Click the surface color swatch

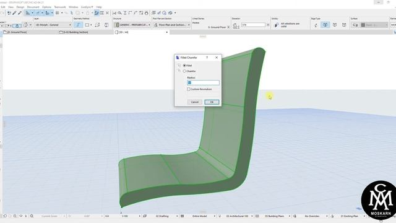point(363,25)
